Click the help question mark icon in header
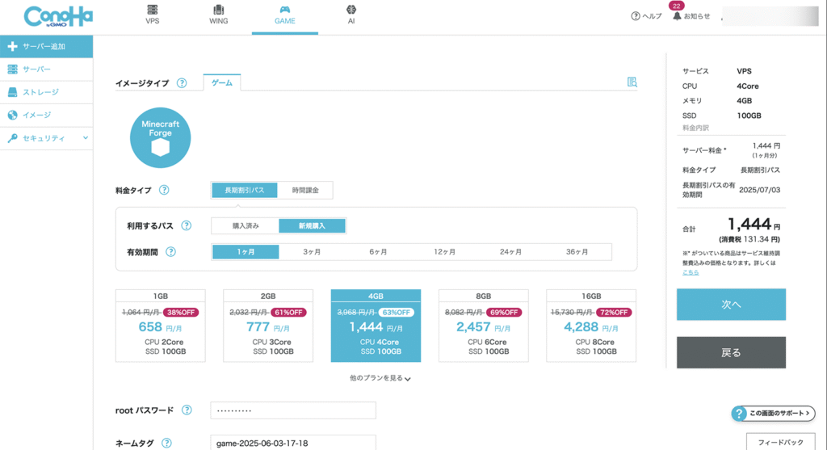Viewport: 827px width, 450px height. (635, 16)
